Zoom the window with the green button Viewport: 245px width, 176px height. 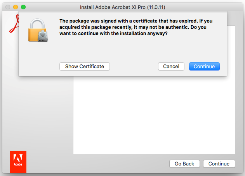point(23,7)
